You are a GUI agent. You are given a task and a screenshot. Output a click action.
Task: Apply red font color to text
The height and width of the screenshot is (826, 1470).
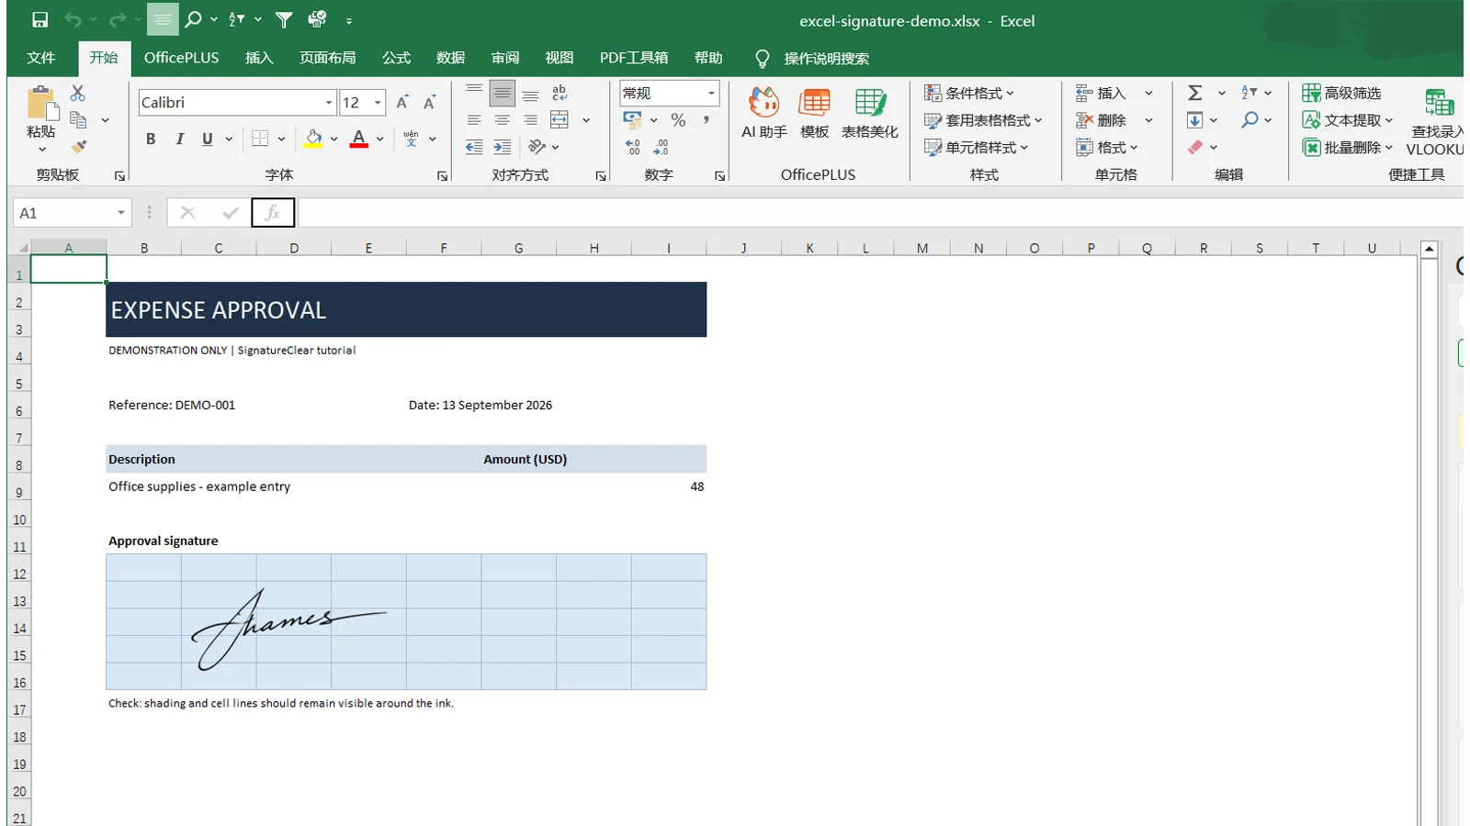point(359,139)
